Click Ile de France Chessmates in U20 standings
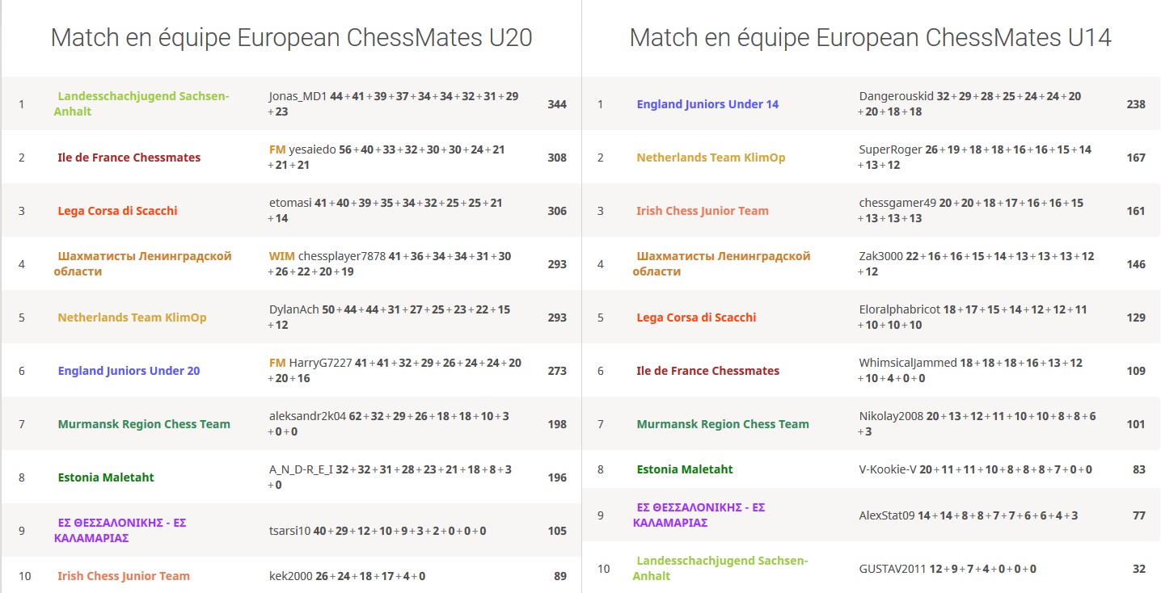This screenshot has height=593, width=1161. (129, 158)
